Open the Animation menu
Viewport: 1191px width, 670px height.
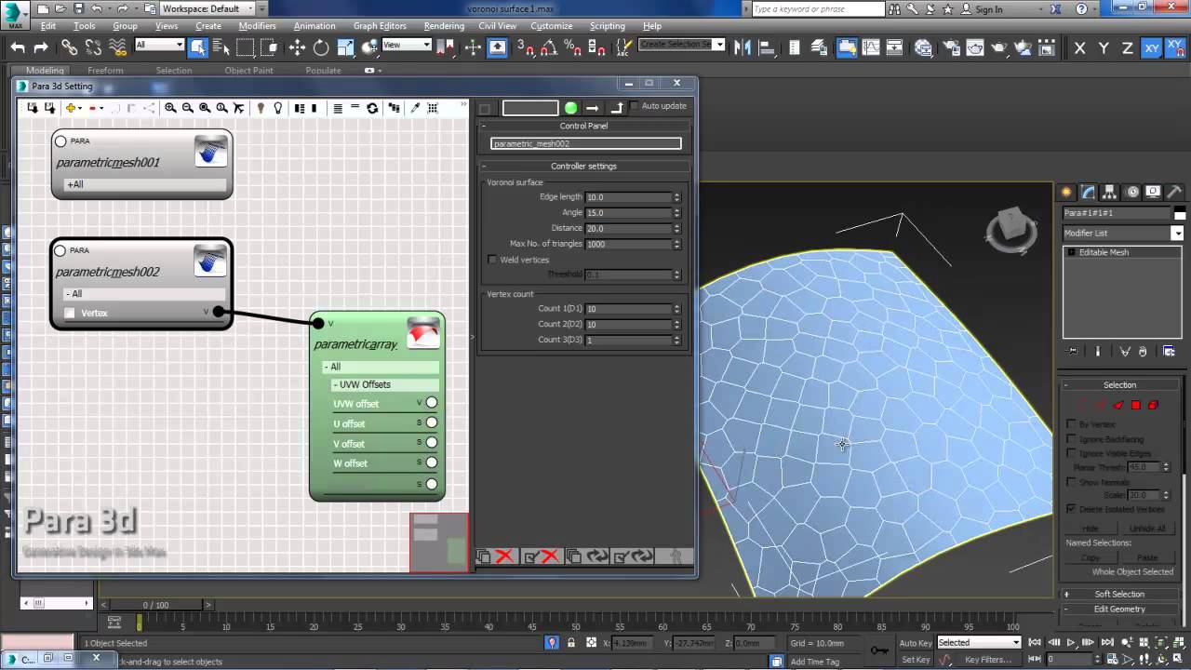pyautogui.click(x=314, y=26)
